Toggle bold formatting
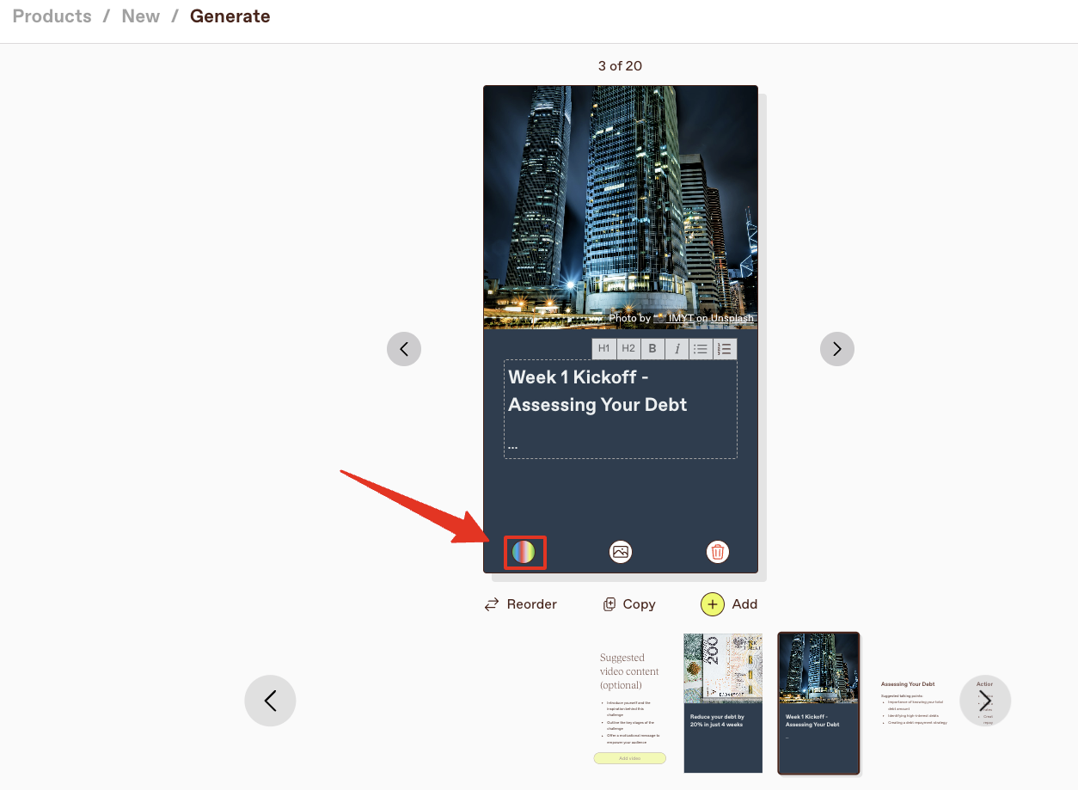The width and height of the screenshot is (1078, 790). point(652,349)
